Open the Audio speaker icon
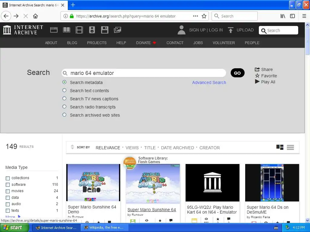This screenshot has height=232, width=310. [92, 30]
